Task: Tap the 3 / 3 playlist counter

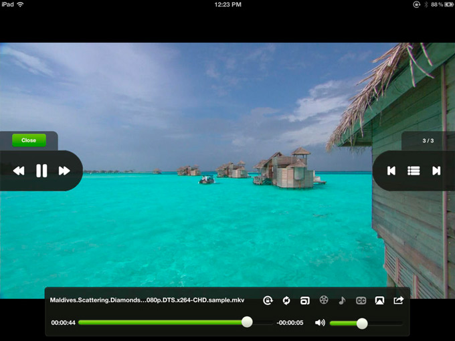Action: (428, 140)
